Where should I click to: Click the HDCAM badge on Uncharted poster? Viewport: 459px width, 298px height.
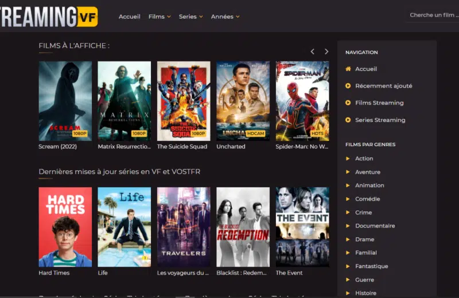point(255,134)
